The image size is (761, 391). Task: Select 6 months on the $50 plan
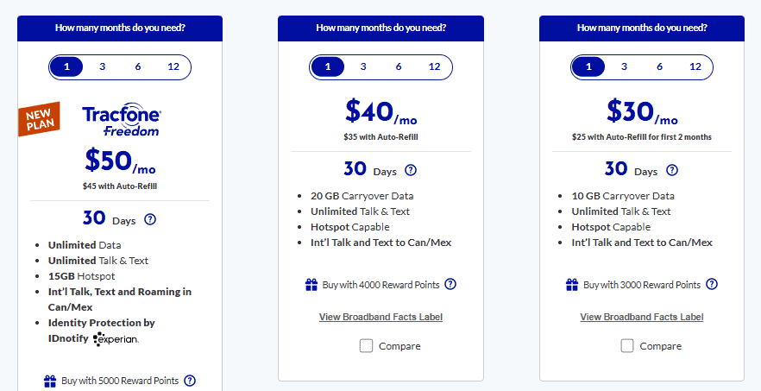coord(138,66)
